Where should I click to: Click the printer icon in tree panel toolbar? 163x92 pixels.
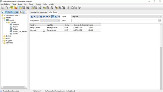pos(21,13)
